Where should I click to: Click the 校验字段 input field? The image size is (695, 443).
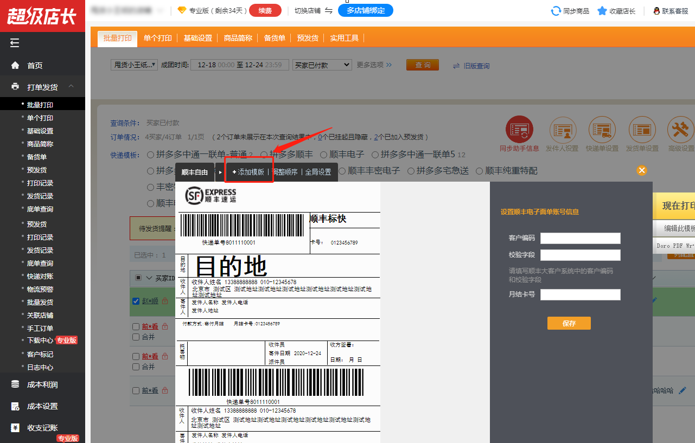[581, 255]
